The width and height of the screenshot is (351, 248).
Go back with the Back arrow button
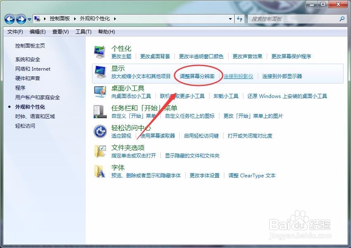point(9,19)
